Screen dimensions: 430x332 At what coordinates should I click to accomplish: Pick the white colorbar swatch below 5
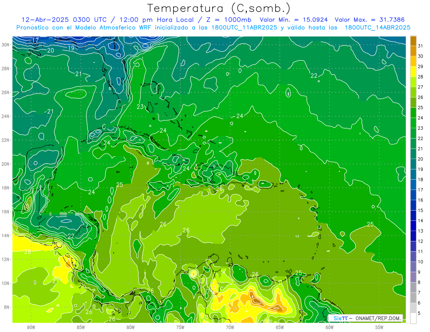pos(413,318)
